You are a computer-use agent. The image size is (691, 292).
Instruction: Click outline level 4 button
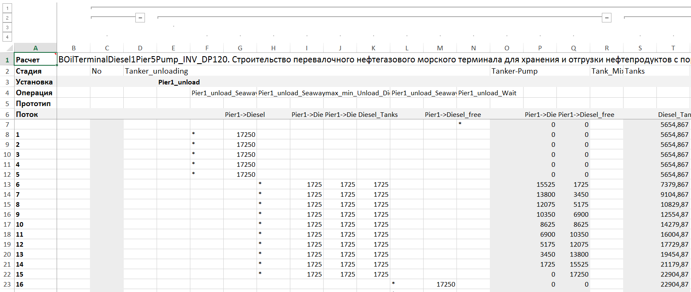pos(7,37)
